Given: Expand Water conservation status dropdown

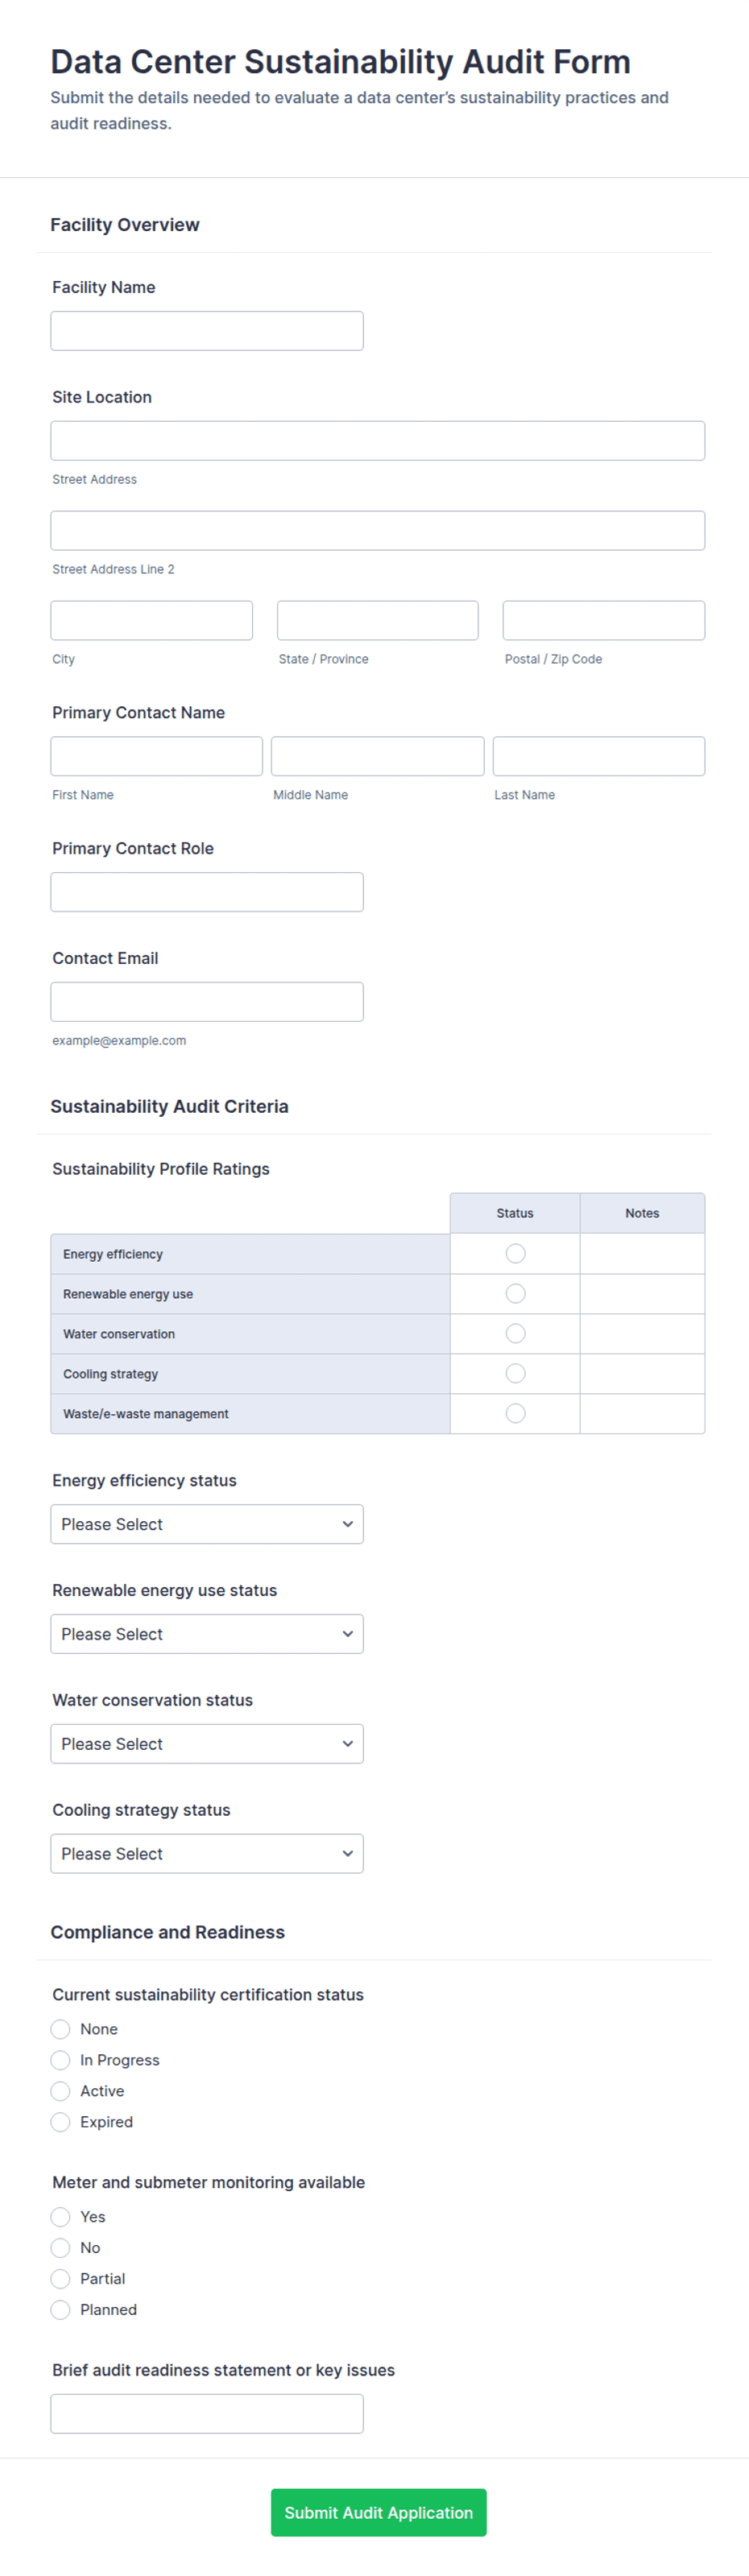Looking at the screenshot, I should pyautogui.click(x=207, y=1744).
